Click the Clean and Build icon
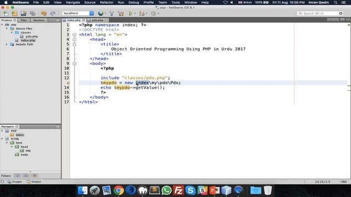 click(121, 13)
